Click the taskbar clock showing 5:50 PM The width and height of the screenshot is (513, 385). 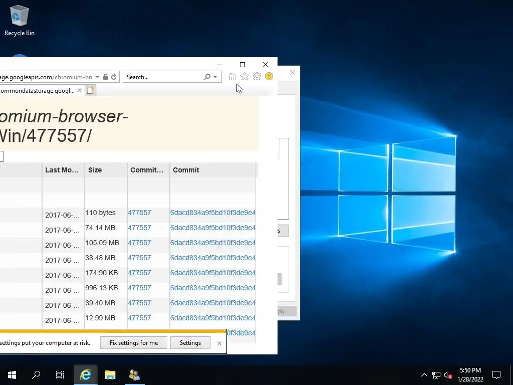coord(470,375)
